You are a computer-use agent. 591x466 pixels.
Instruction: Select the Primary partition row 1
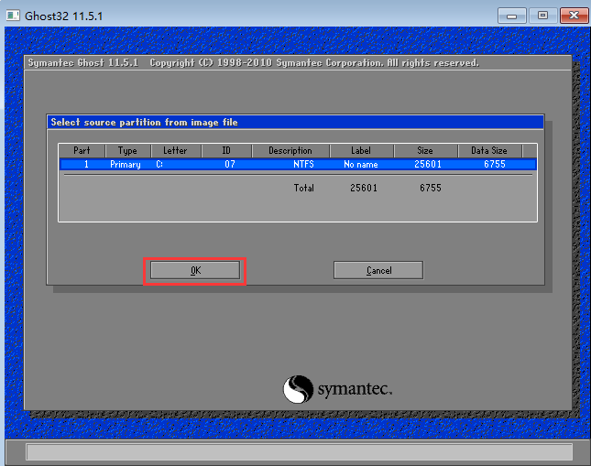pyautogui.click(x=297, y=165)
